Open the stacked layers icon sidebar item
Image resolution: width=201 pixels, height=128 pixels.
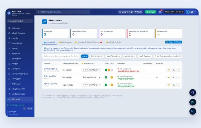pyautogui.click(x=9, y=79)
